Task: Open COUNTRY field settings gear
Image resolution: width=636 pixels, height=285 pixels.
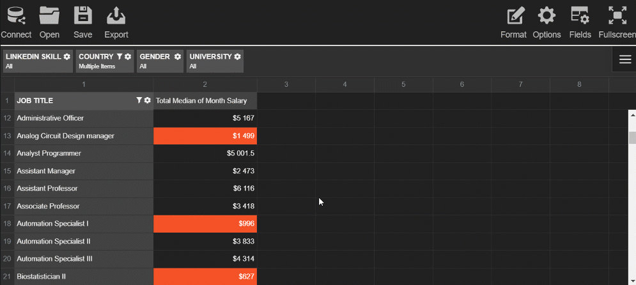Action: click(x=128, y=57)
